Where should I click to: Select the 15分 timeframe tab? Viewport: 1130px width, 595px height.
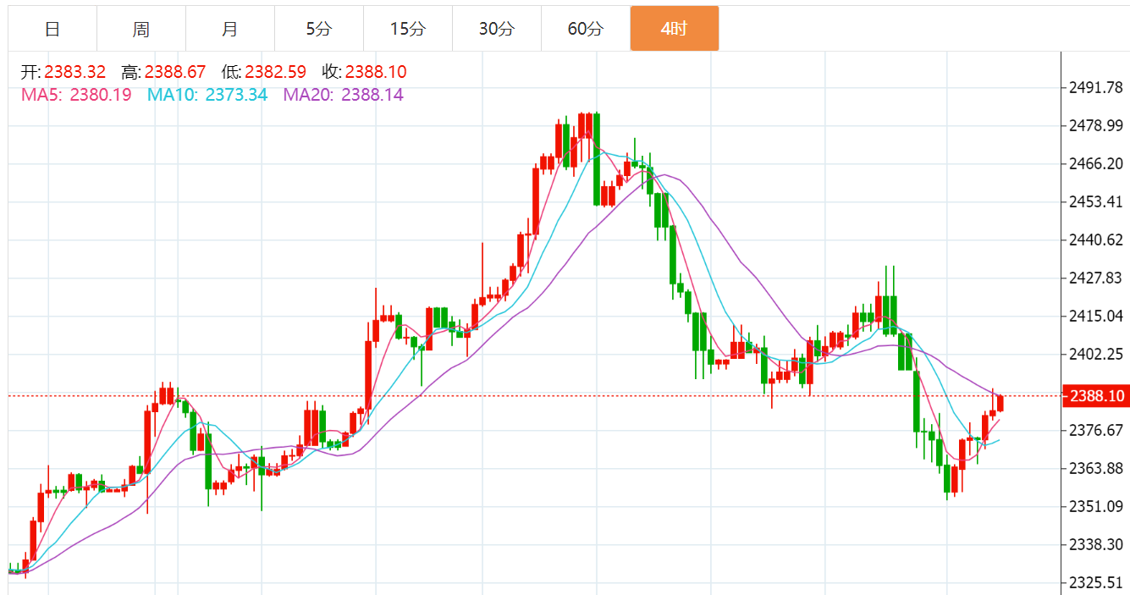[x=408, y=29]
